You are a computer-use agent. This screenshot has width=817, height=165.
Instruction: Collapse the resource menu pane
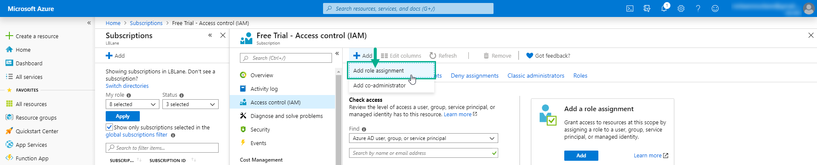[x=337, y=53]
